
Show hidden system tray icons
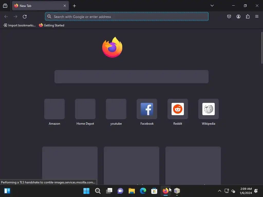pos(219,191)
